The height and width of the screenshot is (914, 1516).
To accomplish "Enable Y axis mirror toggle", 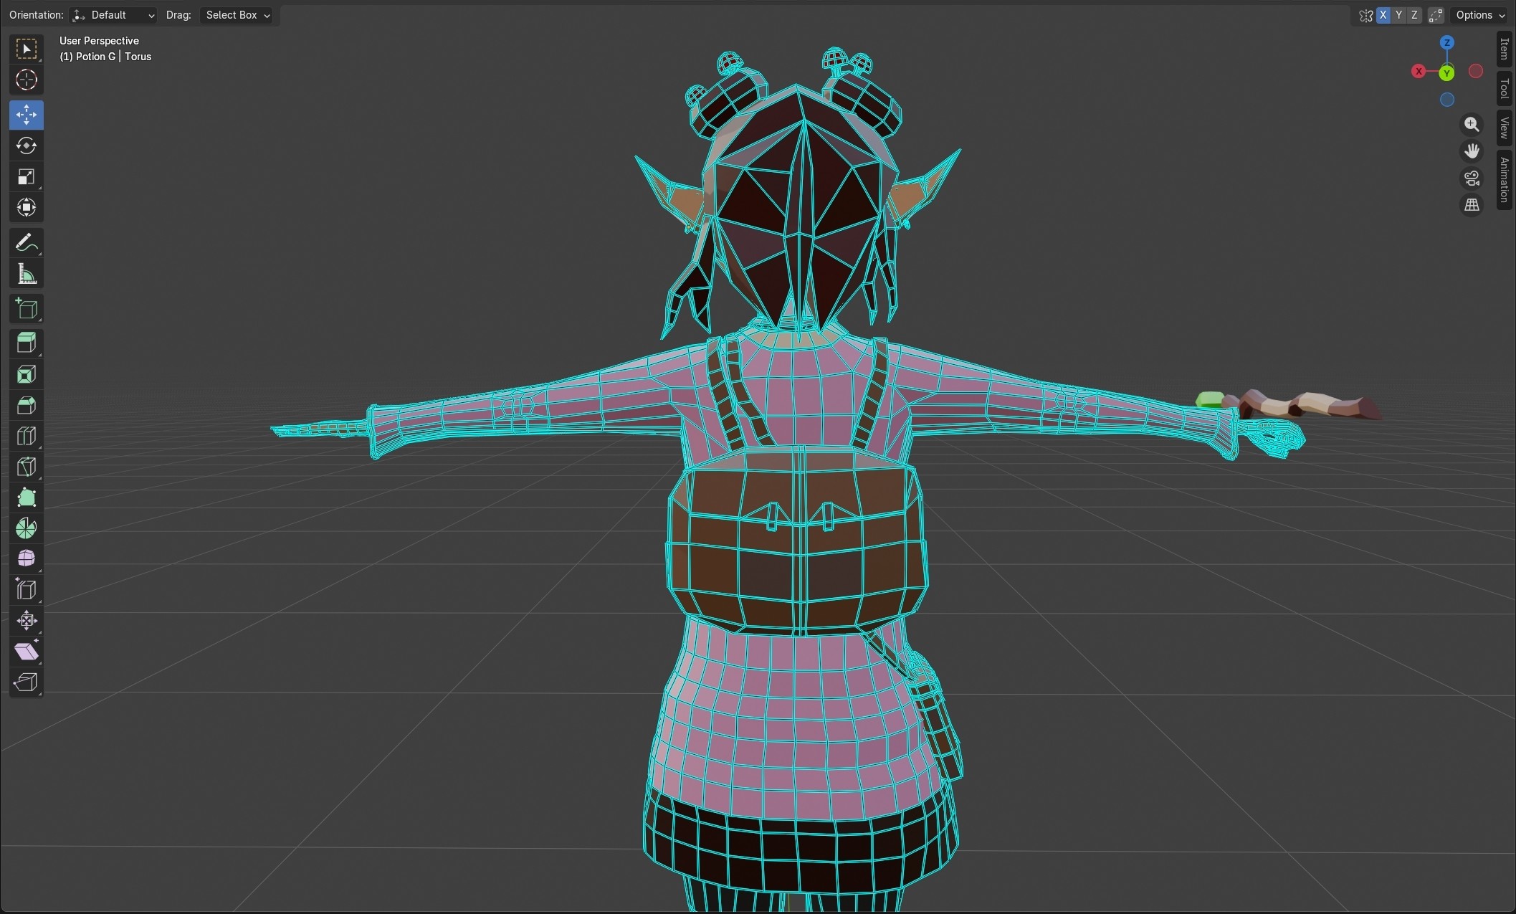I will pyautogui.click(x=1398, y=15).
